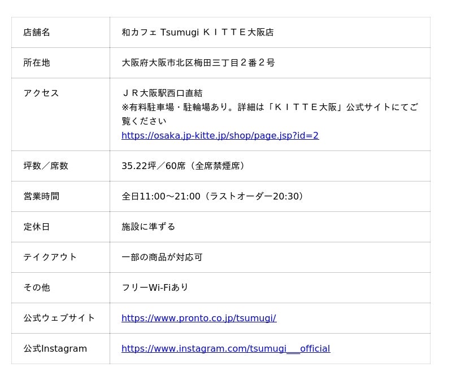Click the 坪数／席数 label cell
Screen dimensions: 452x381
[x=46, y=166]
